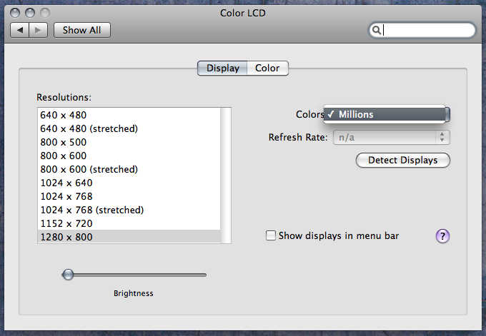The image size is (486, 336).
Task: Choose 800 x 600 (stretched) resolution
Action: point(89,169)
